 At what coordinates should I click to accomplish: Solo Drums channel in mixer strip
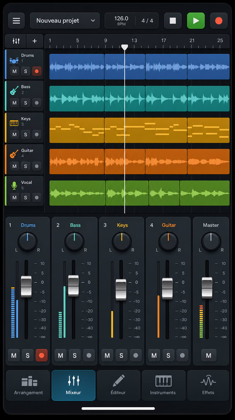point(27,356)
